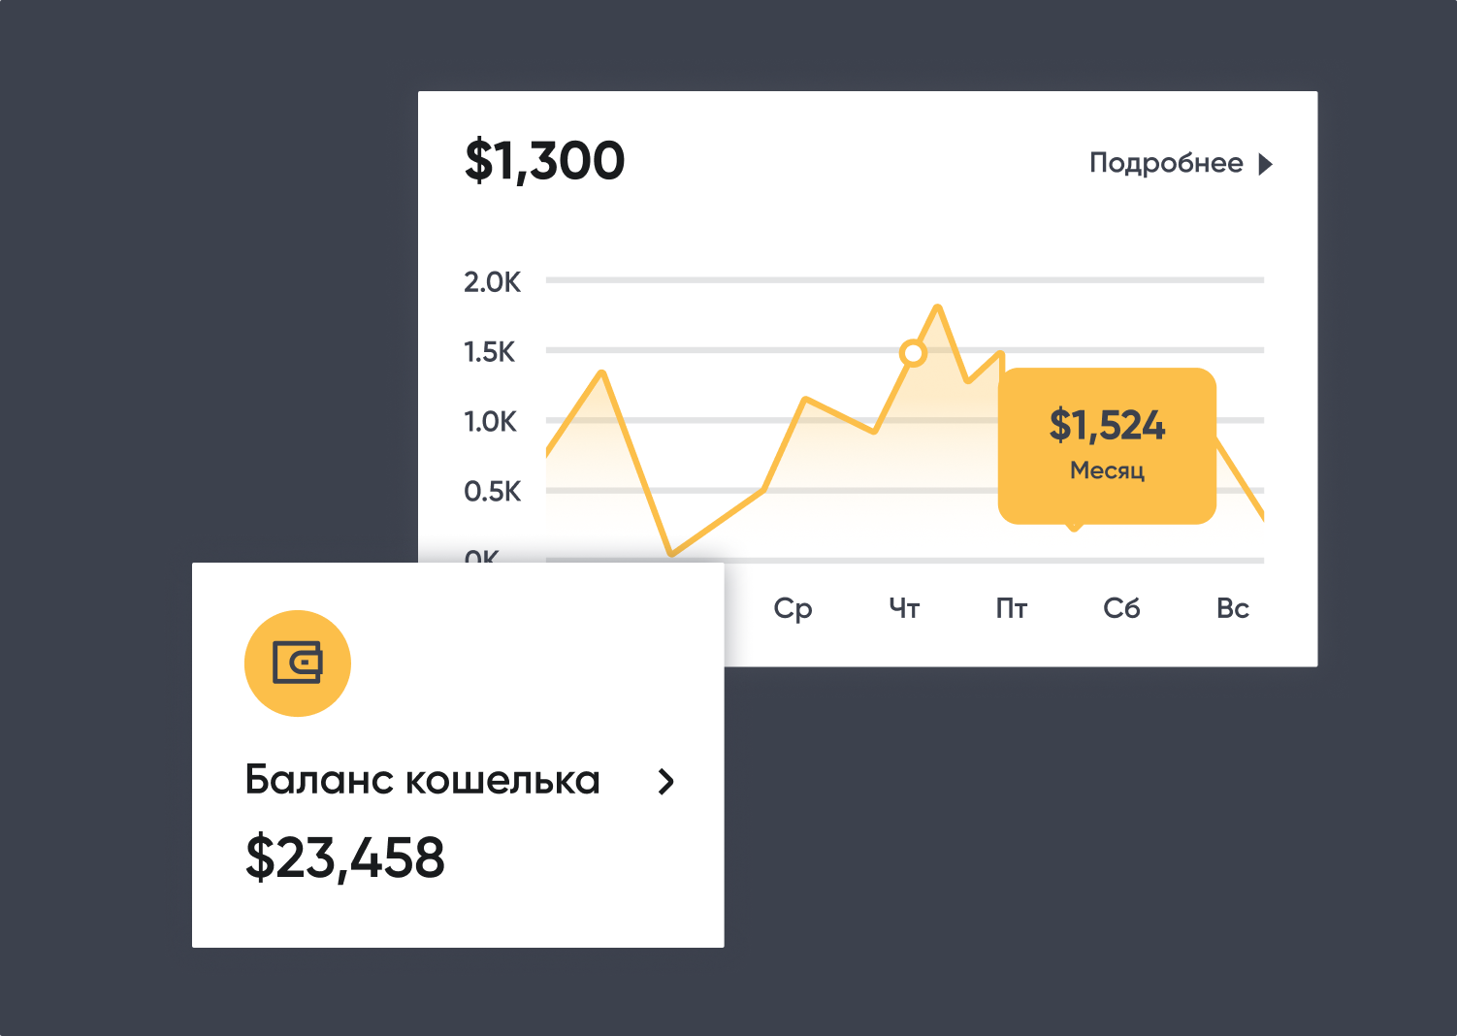Click the Подробнее link

pyautogui.click(x=1166, y=163)
